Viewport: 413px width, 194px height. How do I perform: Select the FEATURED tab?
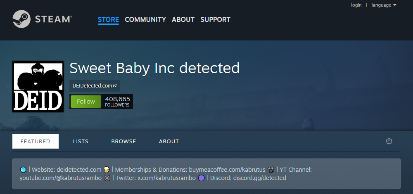tap(35, 141)
